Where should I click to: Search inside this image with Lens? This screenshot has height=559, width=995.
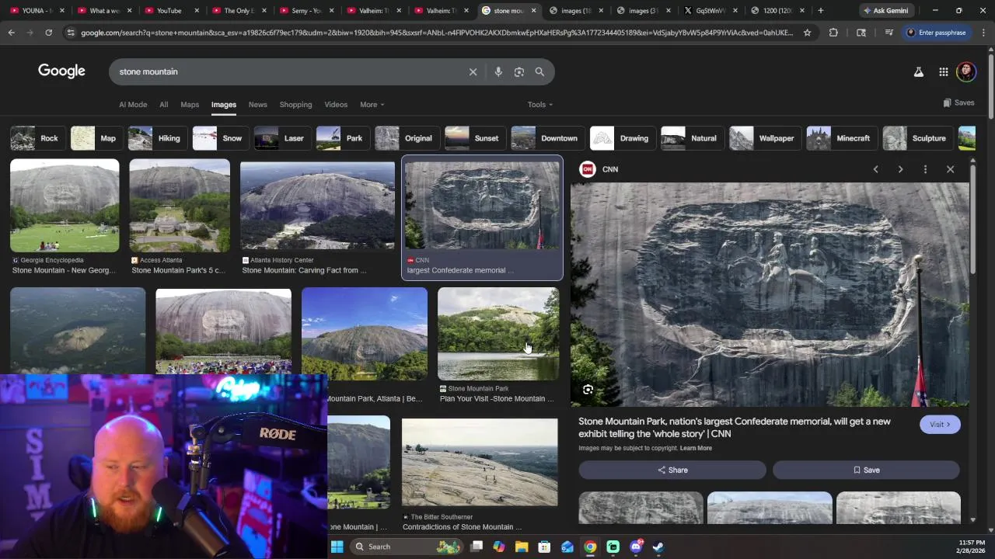click(588, 390)
